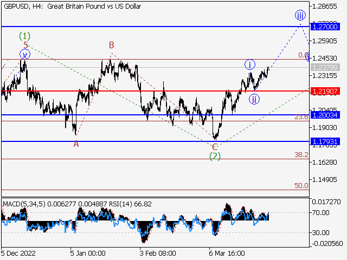Click the red wave A label
The width and height of the screenshot is (347, 260).
[x=76, y=144]
